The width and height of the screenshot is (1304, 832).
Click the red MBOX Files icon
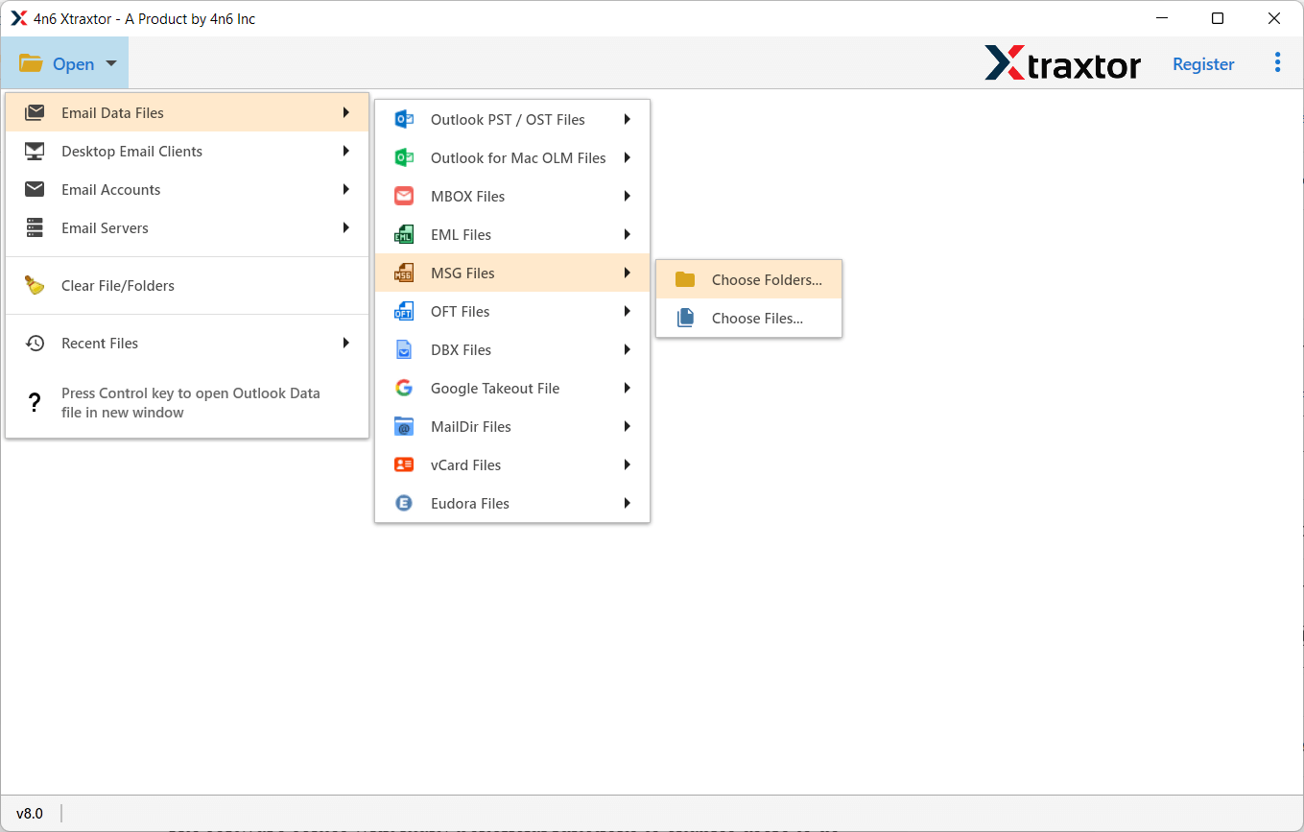[x=404, y=196]
